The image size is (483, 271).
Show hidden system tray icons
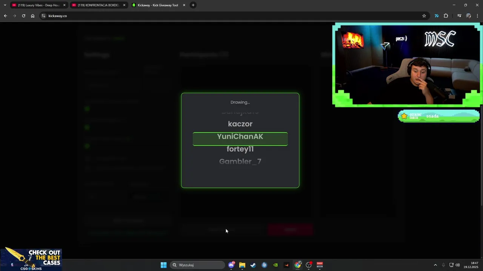pos(435,265)
